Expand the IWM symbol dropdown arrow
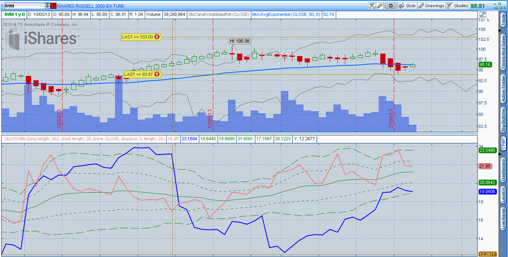The image size is (508, 257). (47, 6)
